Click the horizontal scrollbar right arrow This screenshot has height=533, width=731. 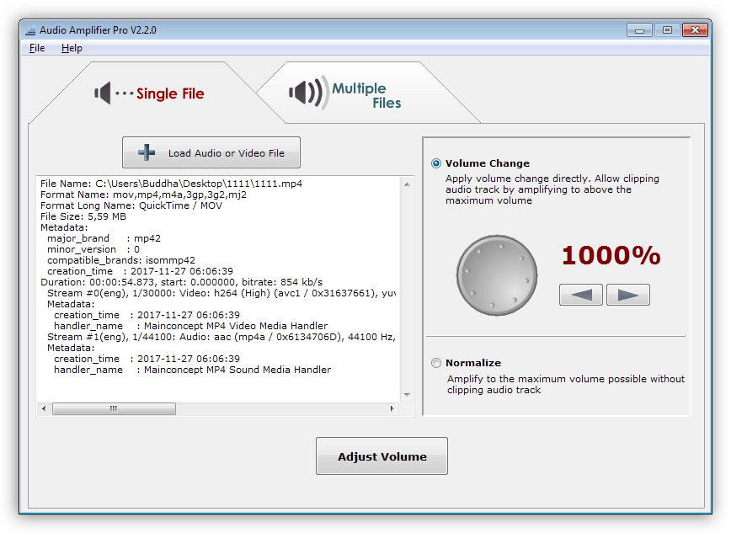click(x=392, y=408)
